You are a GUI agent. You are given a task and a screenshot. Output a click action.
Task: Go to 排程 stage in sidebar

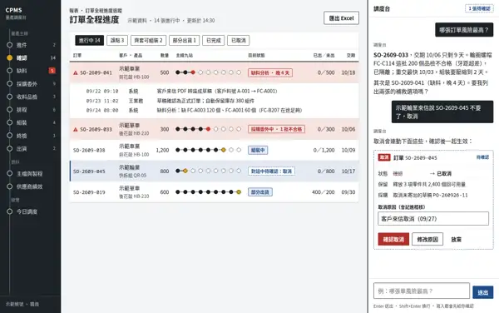coord(31,110)
